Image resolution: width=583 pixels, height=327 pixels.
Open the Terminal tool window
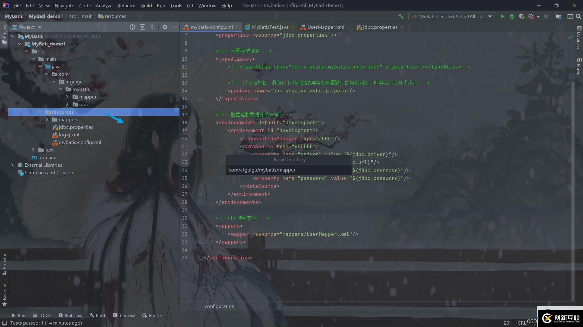point(124,315)
